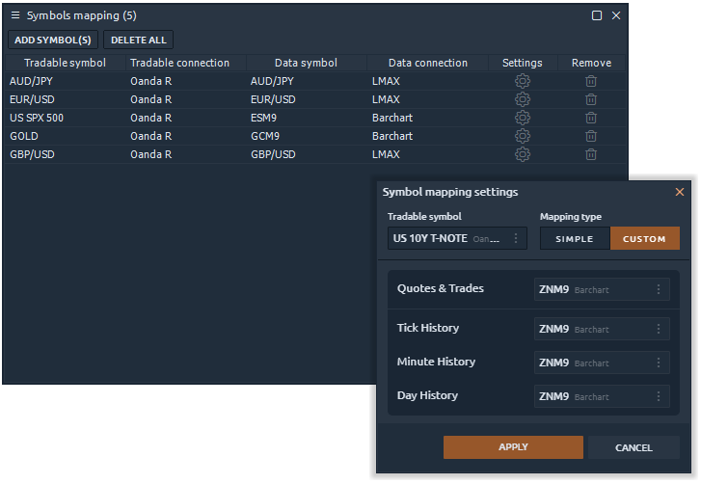Sort by Tradable symbol column header
This screenshot has width=701, height=484.
(65, 63)
